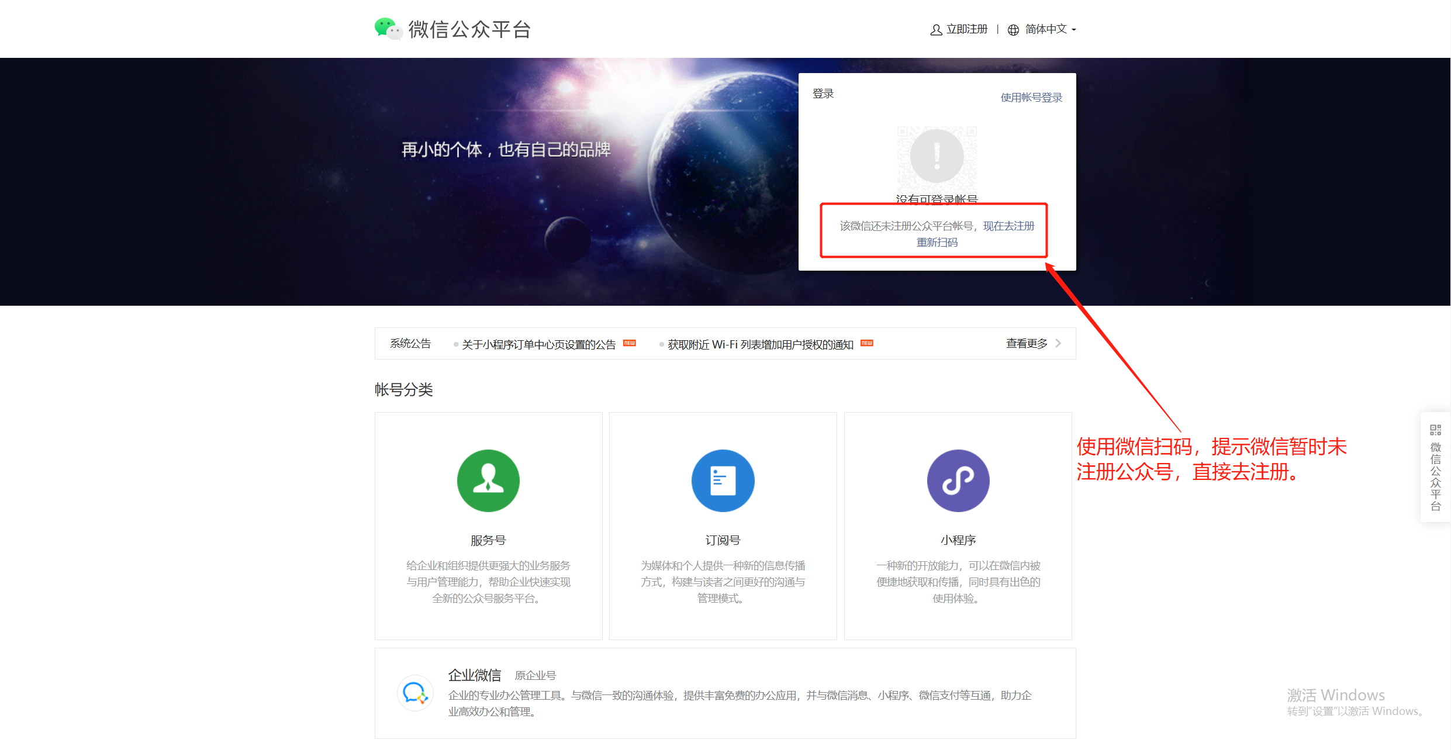The width and height of the screenshot is (1451, 750).
Task: Click the blue 订阅号 document icon
Action: pyautogui.click(x=723, y=481)
